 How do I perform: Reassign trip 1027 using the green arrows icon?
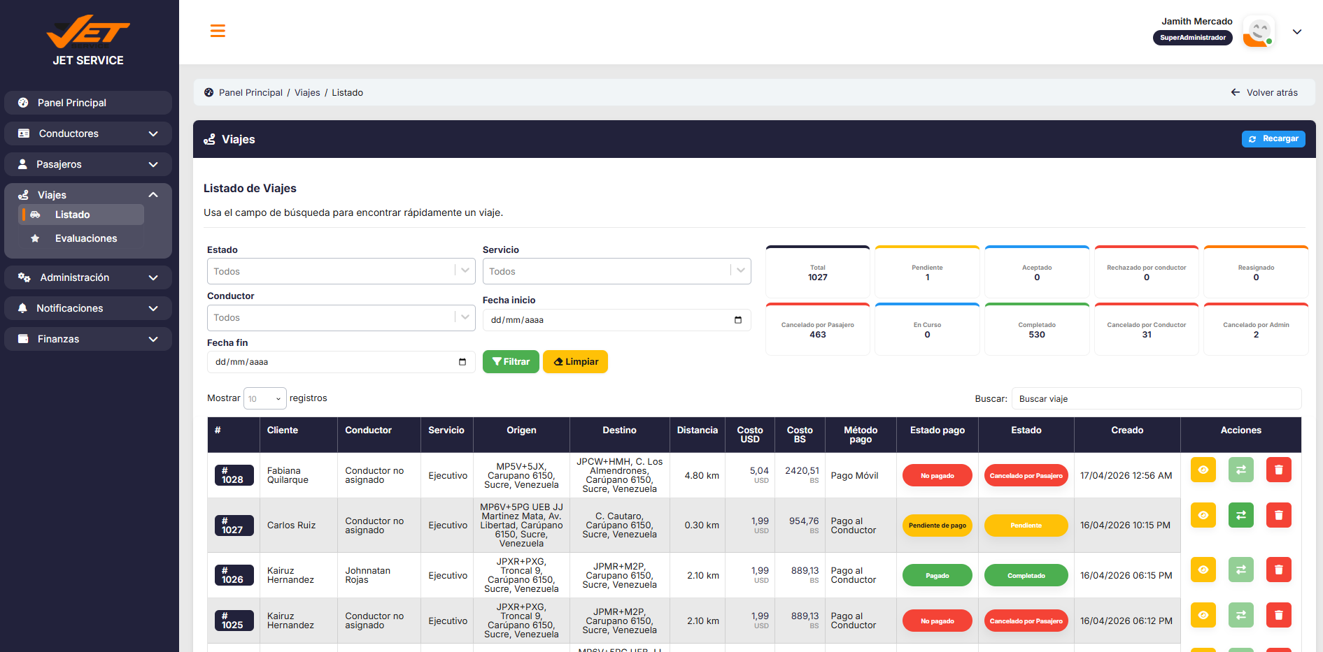[x=1241, y=515]
